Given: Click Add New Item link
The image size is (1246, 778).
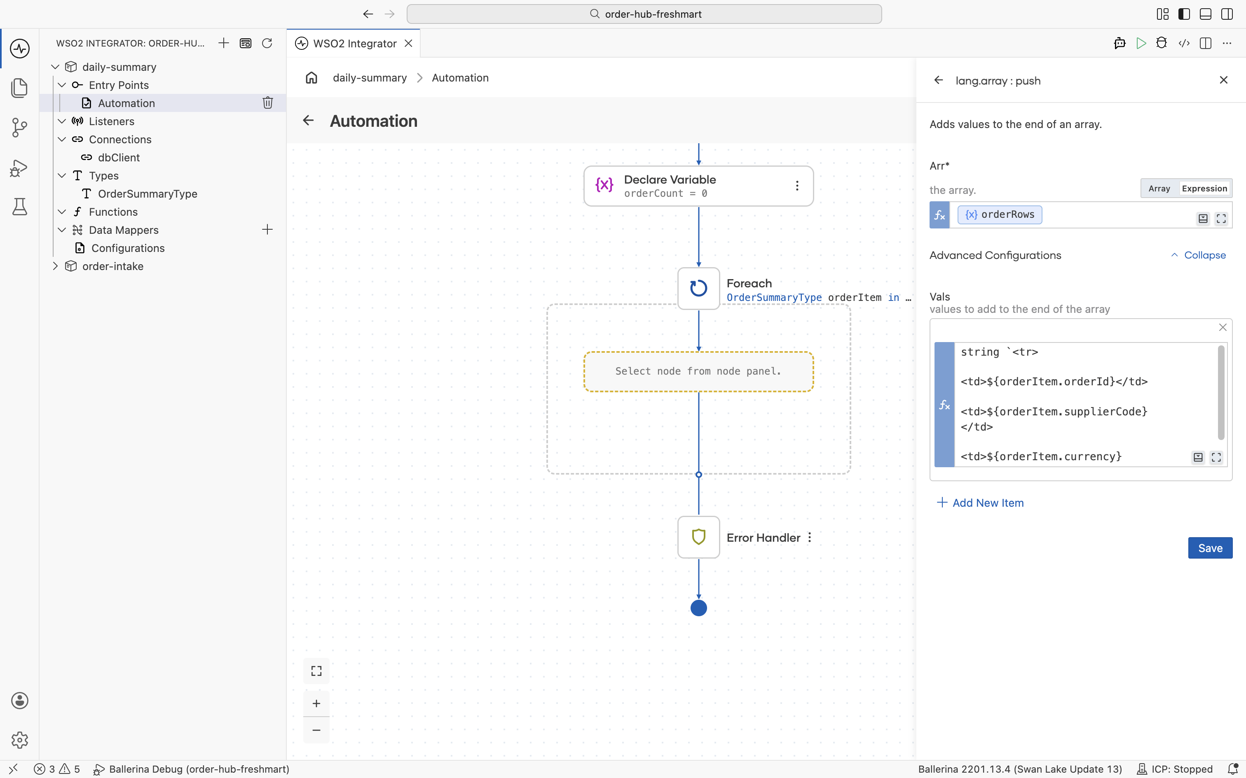Looking at the screenshot, I should point(980,503).
